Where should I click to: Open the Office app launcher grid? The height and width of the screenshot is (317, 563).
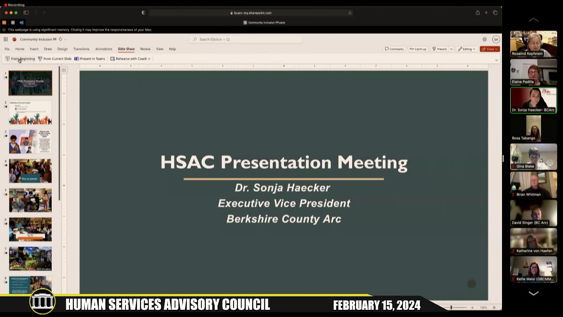(6, 39)
